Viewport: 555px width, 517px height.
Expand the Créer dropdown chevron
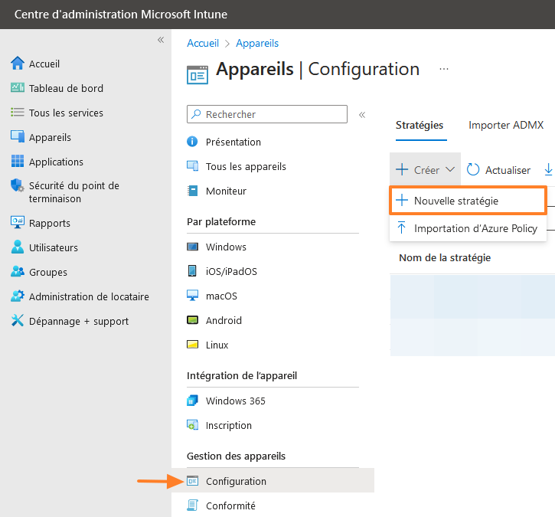click(450, 169)
